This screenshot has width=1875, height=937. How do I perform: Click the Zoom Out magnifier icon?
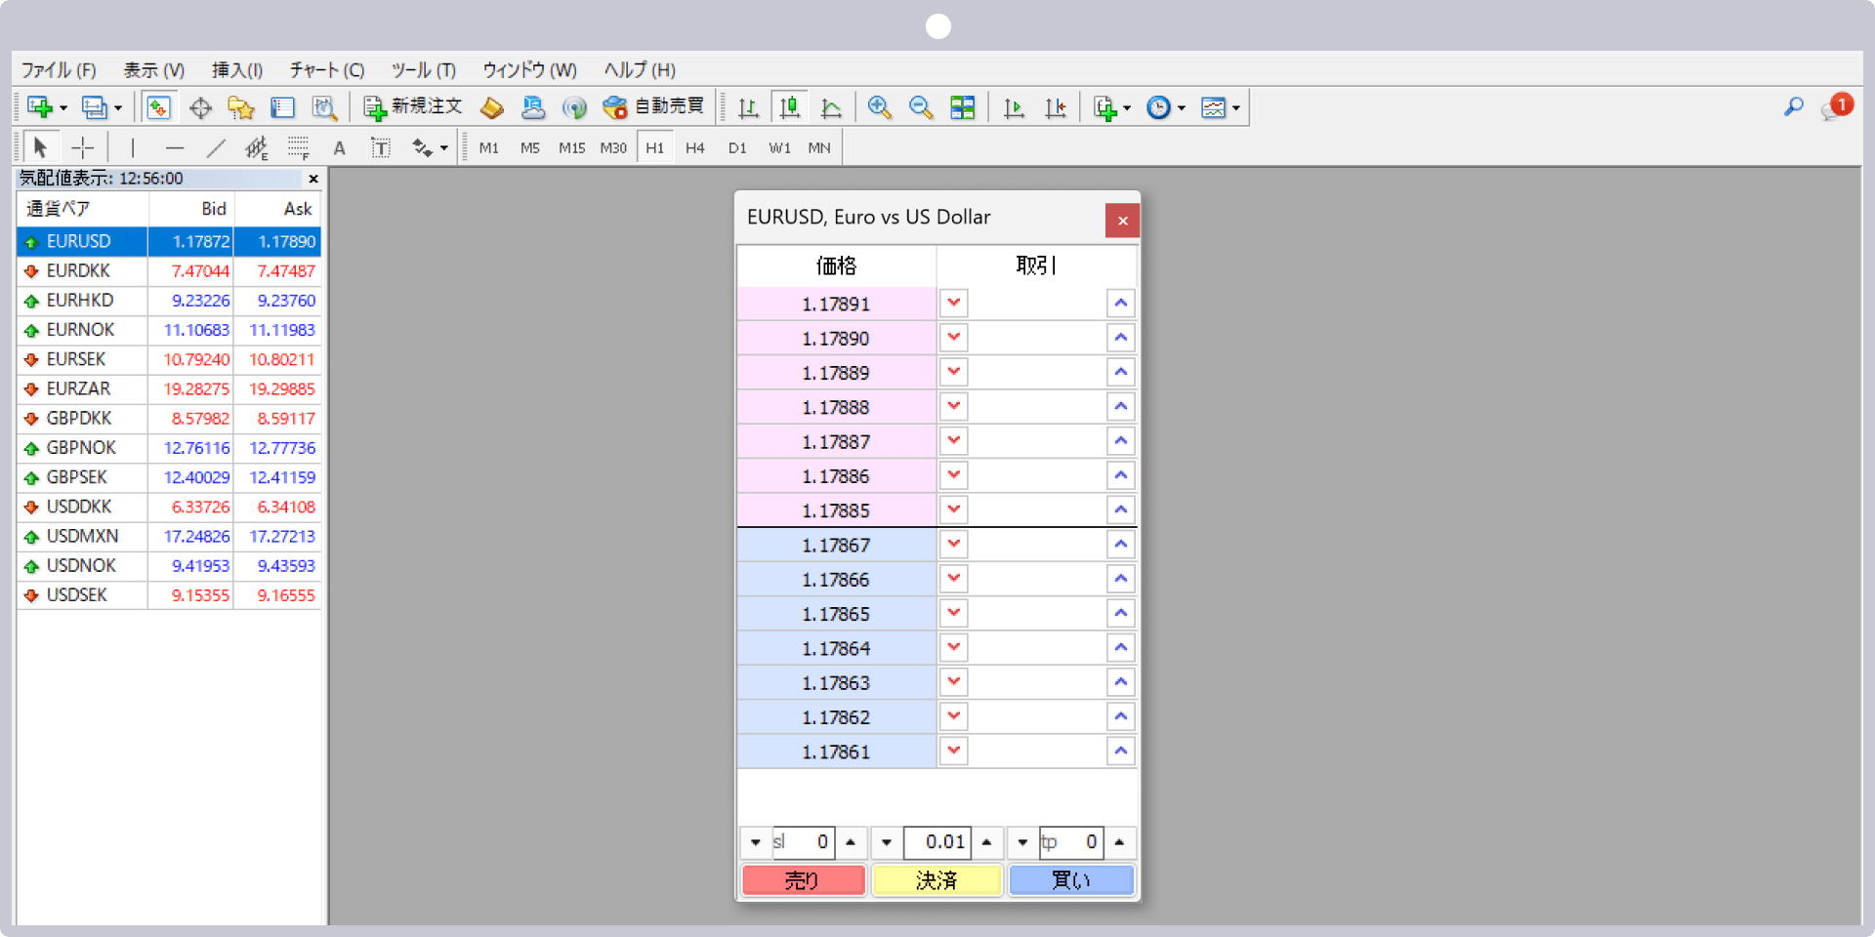[920, 107]
